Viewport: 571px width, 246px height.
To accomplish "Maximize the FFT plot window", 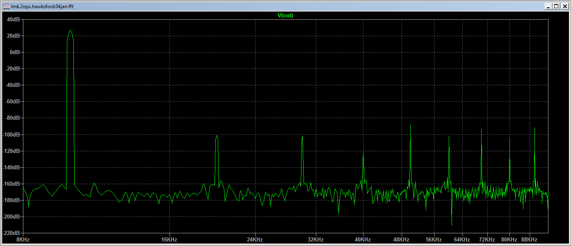I will point(556,6).
